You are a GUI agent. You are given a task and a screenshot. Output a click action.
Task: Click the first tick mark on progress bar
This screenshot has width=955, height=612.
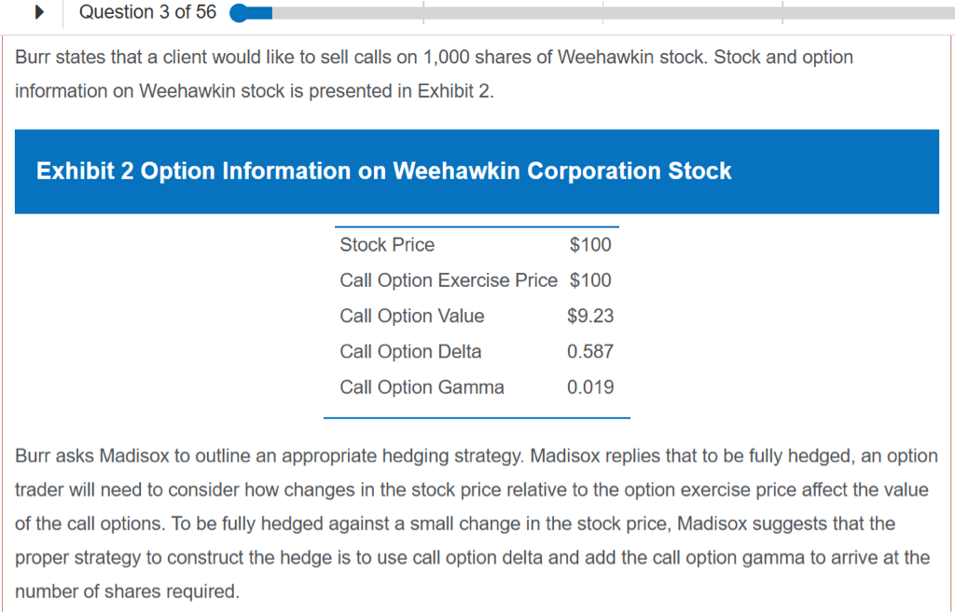pos(422,13)
